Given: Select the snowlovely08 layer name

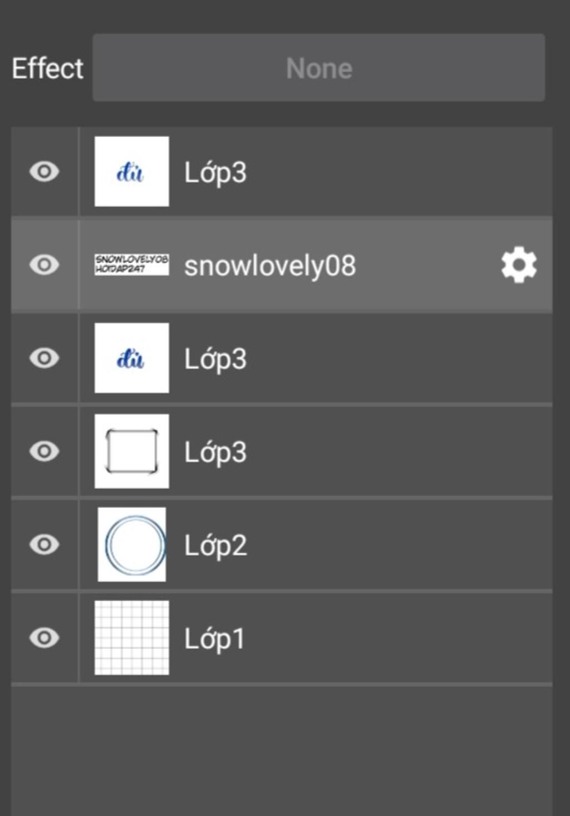Looking at the screenshot, I should point(270,266).
